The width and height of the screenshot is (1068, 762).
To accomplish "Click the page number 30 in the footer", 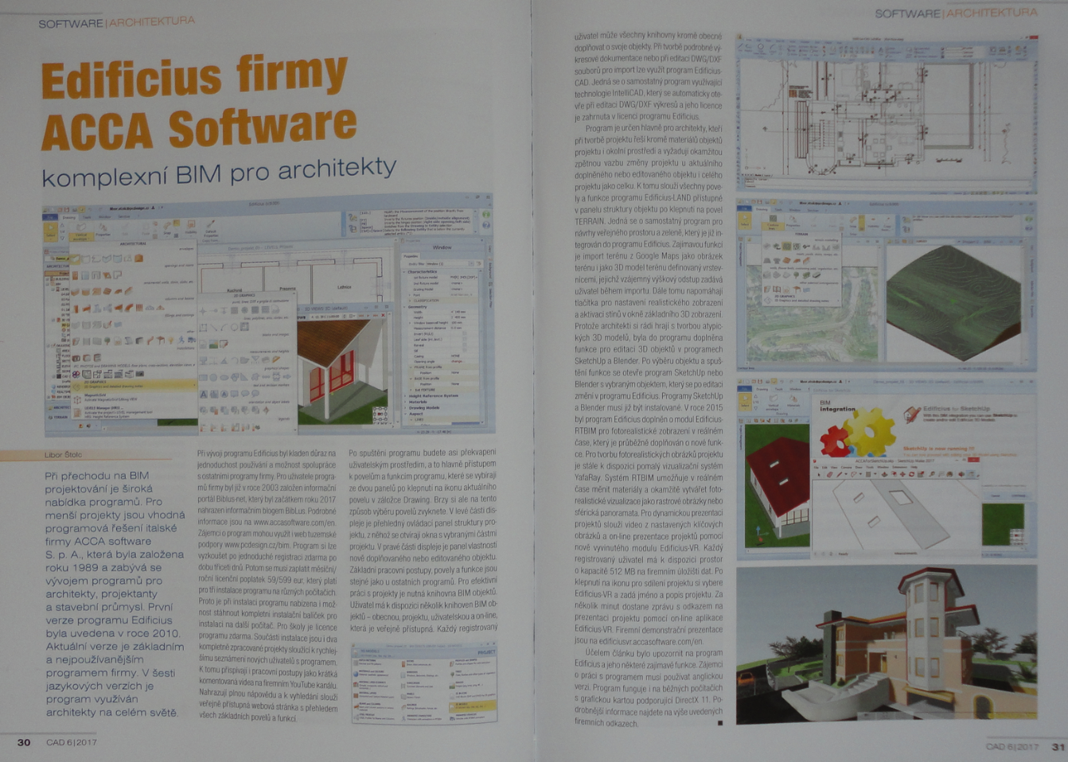I will (24, 742).
